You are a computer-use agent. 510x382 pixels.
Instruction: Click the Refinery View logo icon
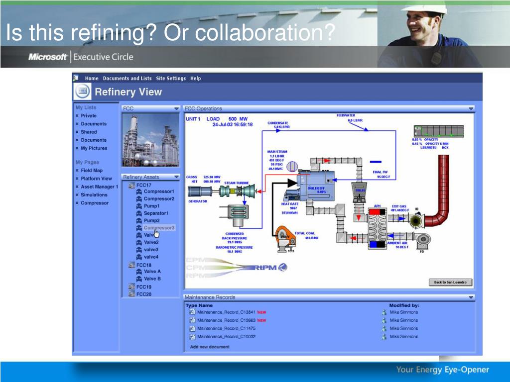pyautogui.click(x=82, y=92)
